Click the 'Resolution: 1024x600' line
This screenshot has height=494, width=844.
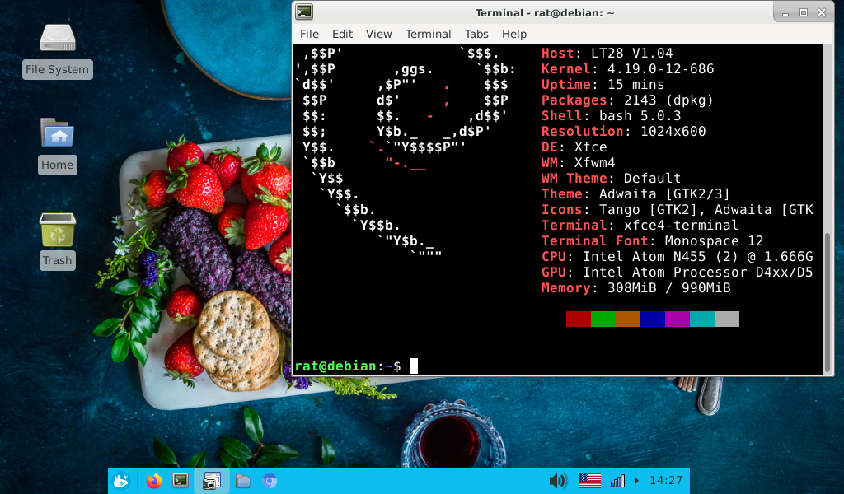point(623,131)
